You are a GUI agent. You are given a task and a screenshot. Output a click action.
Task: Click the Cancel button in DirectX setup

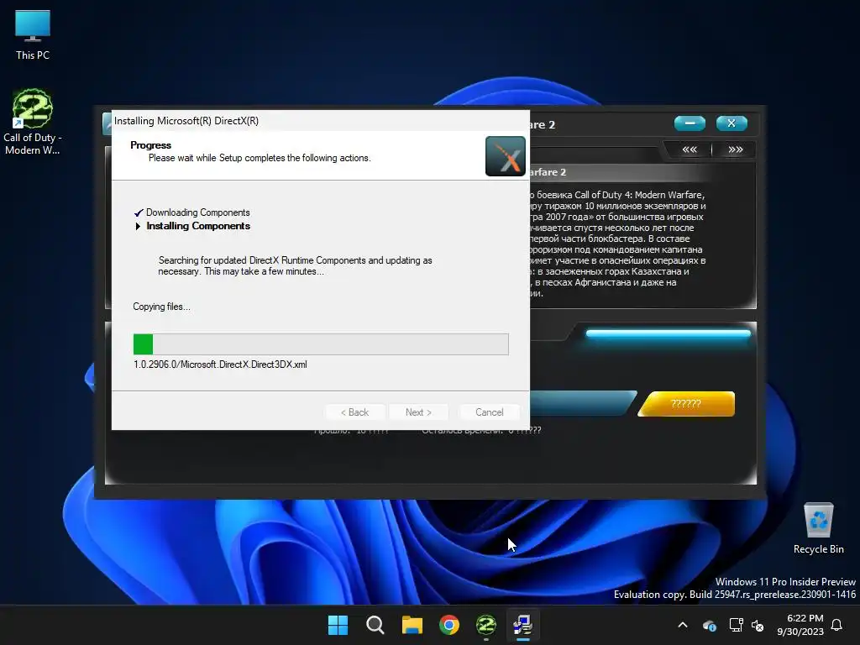[x=490, y=412]
